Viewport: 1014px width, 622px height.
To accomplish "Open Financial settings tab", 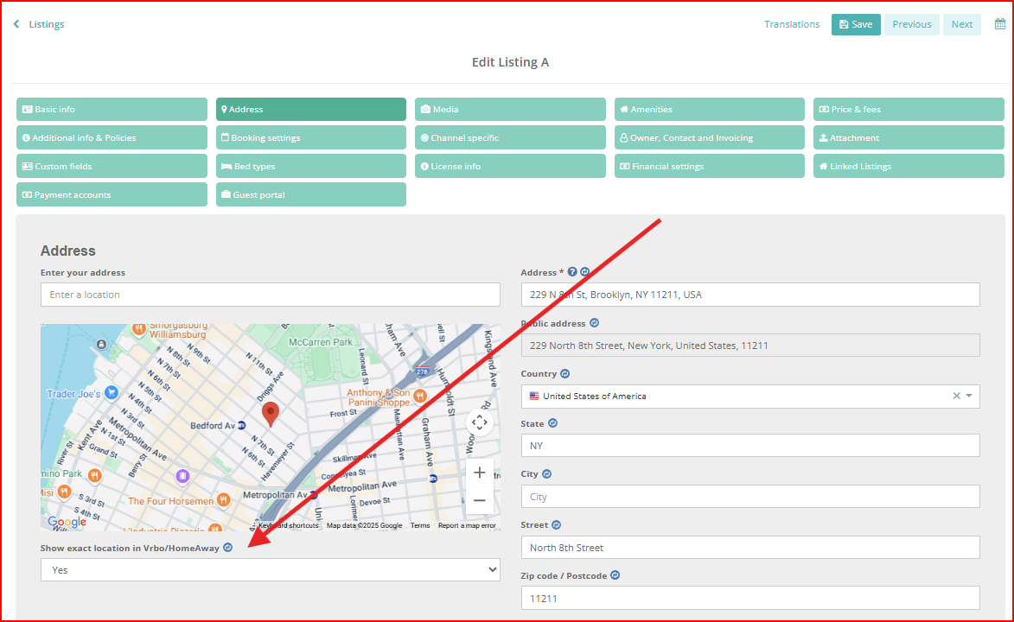I will pyautogui.click(x=710, y=166).
